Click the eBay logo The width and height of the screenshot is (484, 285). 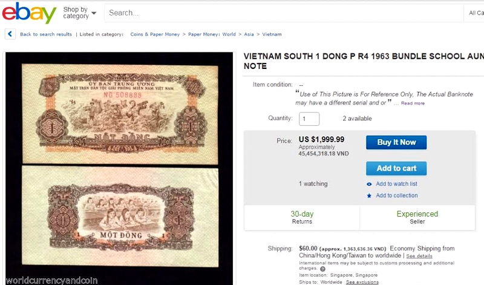click(29, 12)
